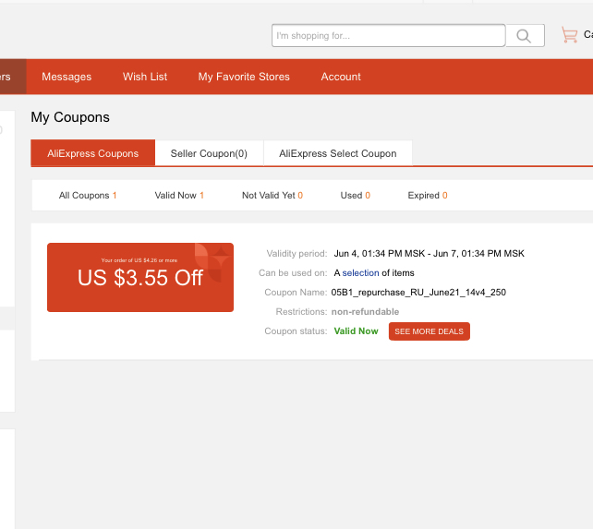This screenshot has width=593, height=529.
Task: Click the SEE MORE DEALS button
Action: 430,331
